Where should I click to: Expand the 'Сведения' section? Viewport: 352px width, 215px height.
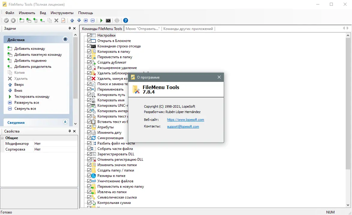(65, 122)
